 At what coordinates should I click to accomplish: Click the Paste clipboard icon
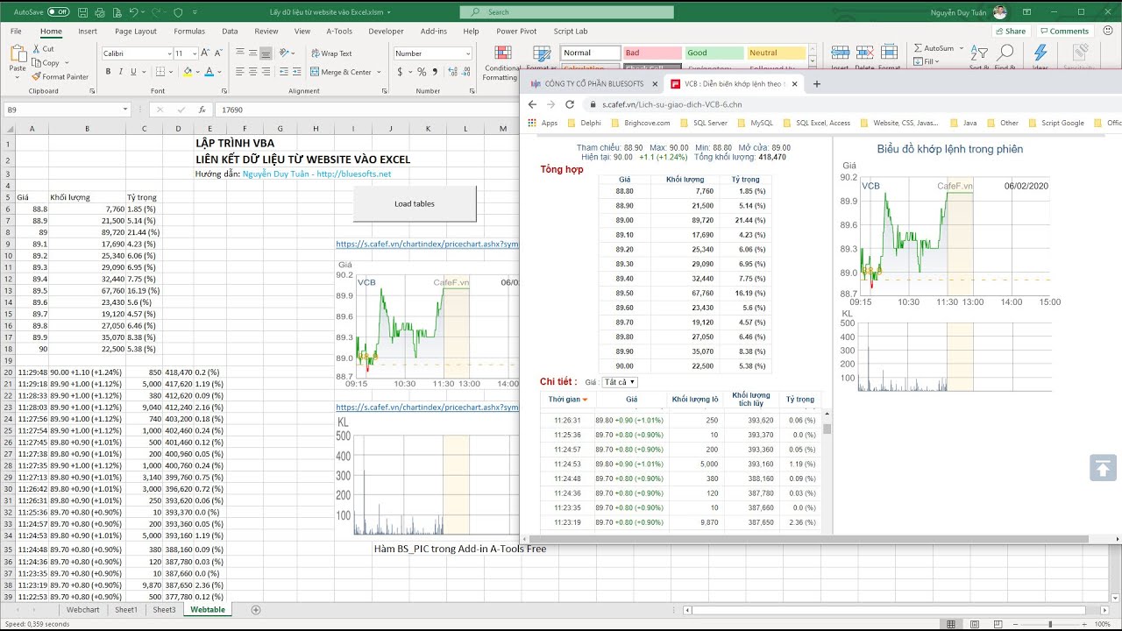point(18,53)
